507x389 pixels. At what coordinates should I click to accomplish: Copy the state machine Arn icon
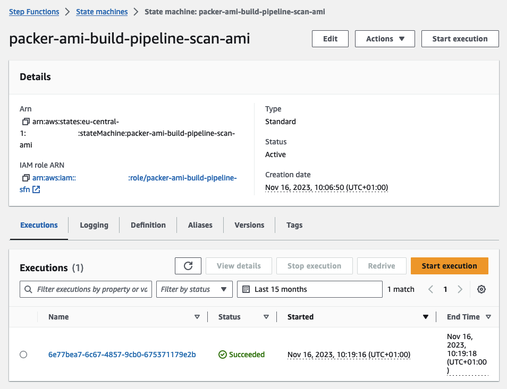(x=26, y=122)
